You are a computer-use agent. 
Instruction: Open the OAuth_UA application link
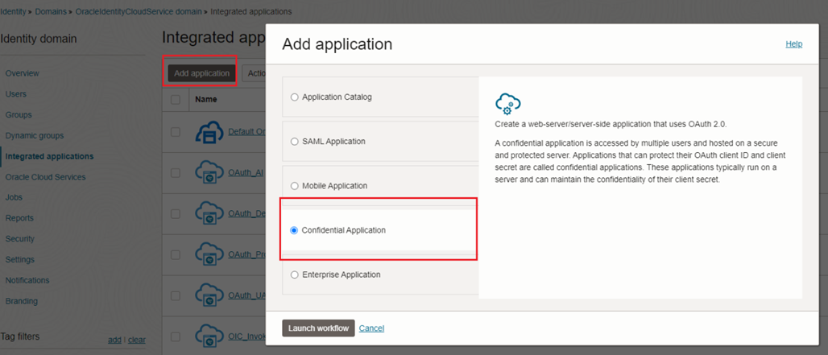246,295
